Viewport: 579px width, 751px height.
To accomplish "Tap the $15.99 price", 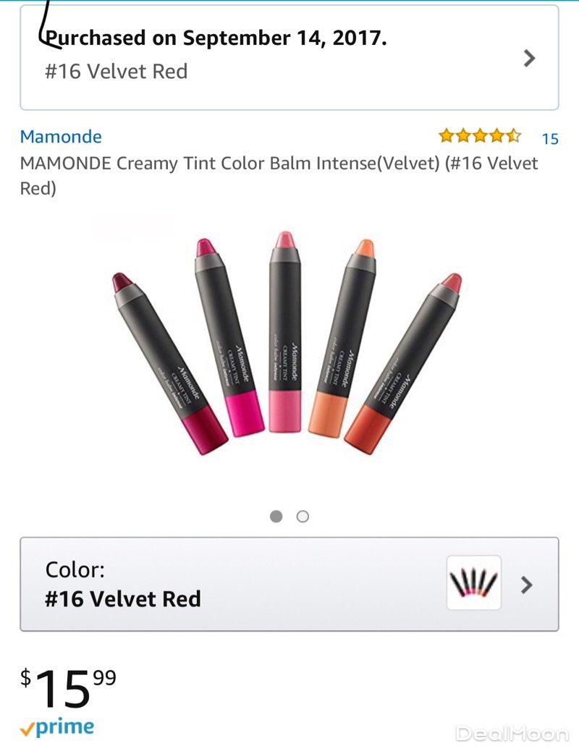I will (68, 688).
